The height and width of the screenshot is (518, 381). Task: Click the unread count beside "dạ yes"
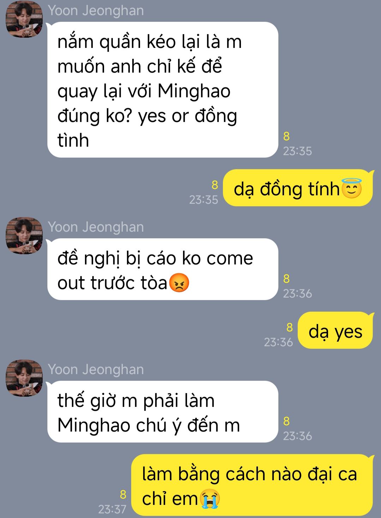click(x=290, y=328)
